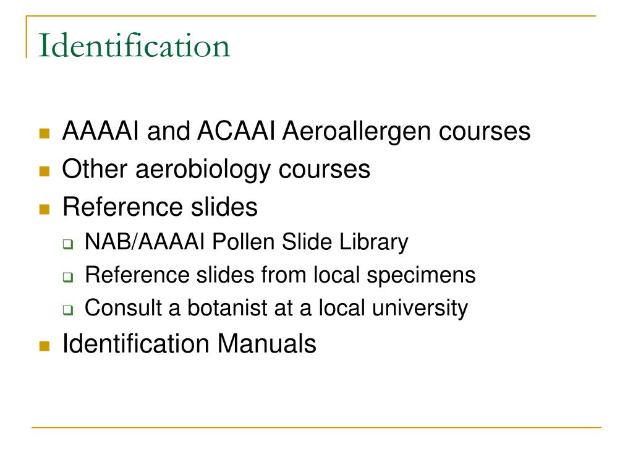Click the 'Identification Manuals' text
The width and height of the screenshot is (633, 475).
coord(189,344)
